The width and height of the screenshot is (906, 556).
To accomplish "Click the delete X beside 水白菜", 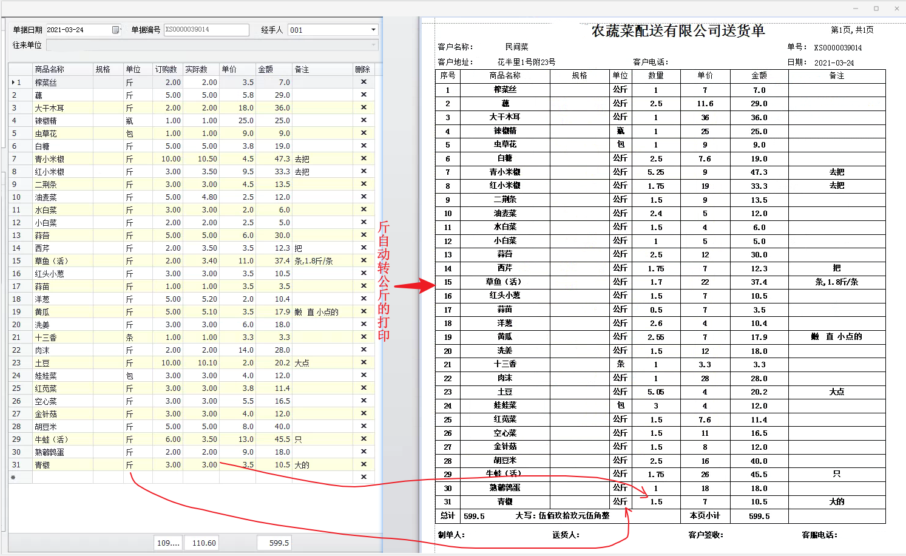I will pos(363,209).
